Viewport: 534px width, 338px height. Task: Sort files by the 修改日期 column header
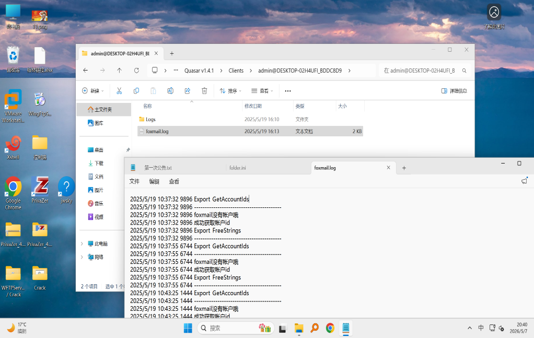253,106
